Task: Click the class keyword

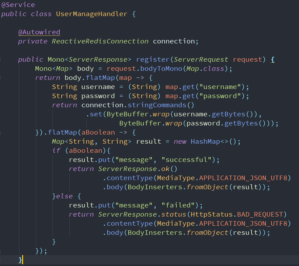Action: click(41, 14)
